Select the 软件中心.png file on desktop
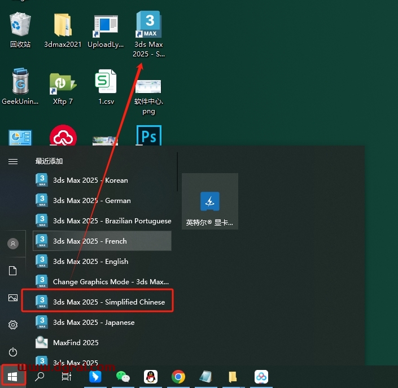The image size is (398, 388). [x=148, y=96]
